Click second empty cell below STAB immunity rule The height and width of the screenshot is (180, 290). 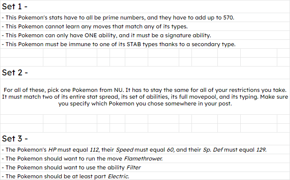[54, 53]
